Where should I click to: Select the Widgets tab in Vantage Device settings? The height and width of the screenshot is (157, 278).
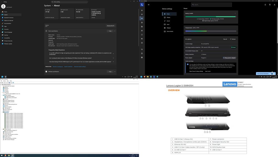click(x=169, y=28)
